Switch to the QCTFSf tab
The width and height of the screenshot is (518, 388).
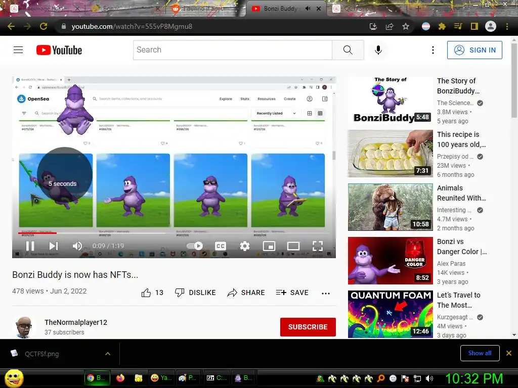[365, 9]
